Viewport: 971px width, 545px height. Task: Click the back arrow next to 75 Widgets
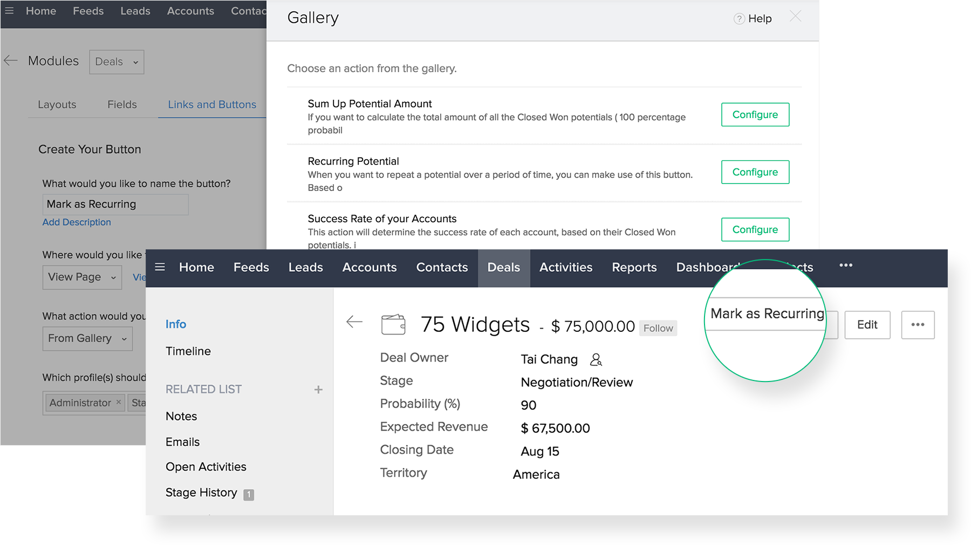(354, 322)
